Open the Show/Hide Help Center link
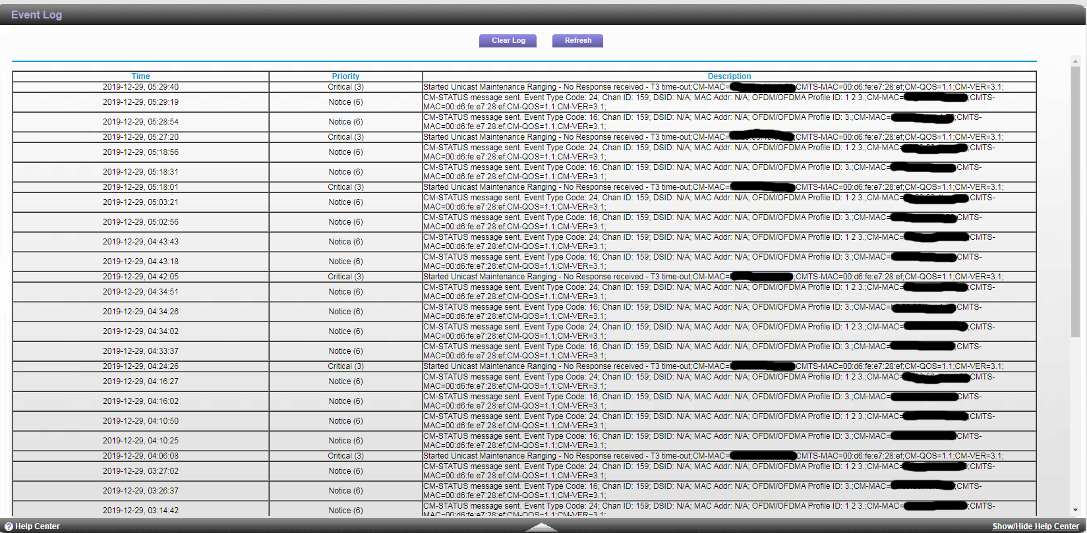This screenshot has height=533, width=1087. pos(1035,526)
